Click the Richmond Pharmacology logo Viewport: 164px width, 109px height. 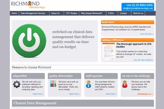(x=28, y=5)
